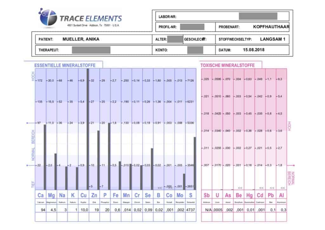The height and width of the screenshot is (230, 325).
Task: Click the Trace Elements globe logo icon
Action: click(48, 18)
